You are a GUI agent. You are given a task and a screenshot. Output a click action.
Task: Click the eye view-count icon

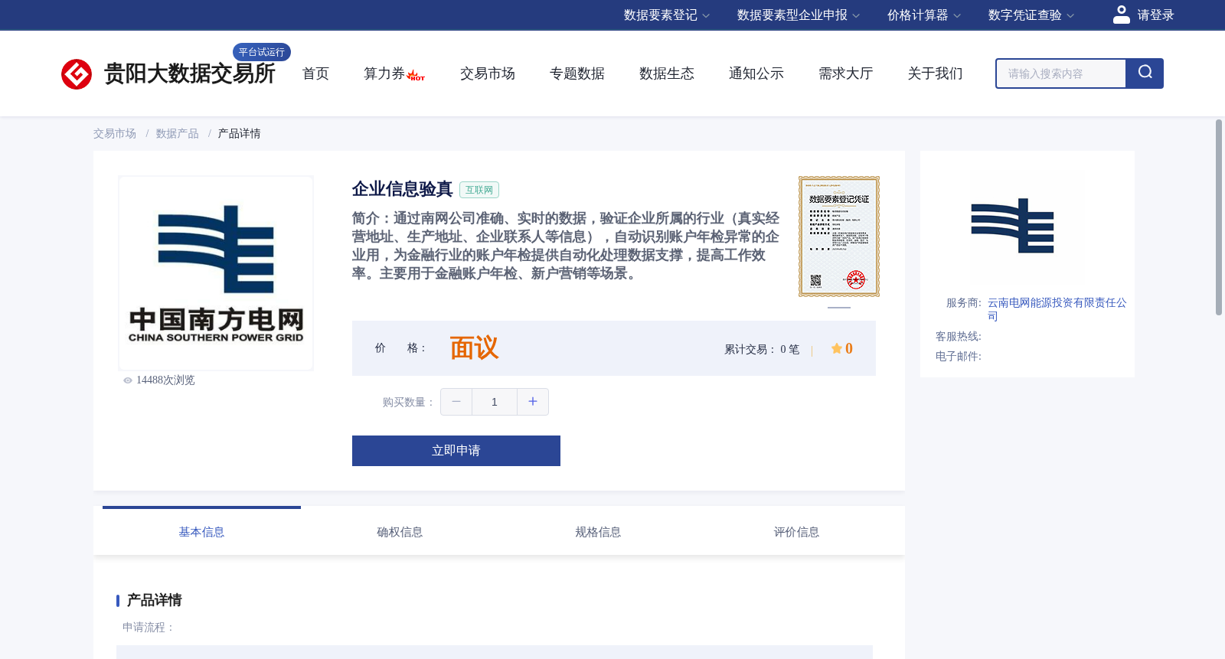pyautogui.click(x=128, y=380)
